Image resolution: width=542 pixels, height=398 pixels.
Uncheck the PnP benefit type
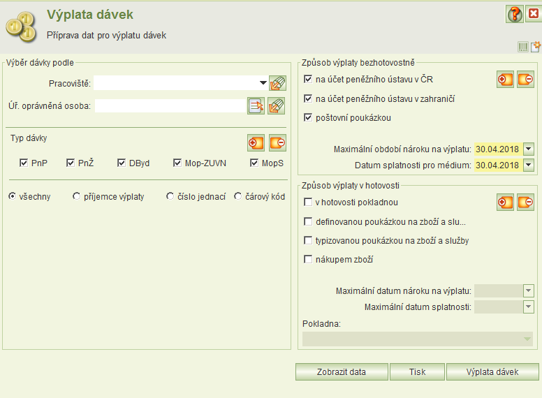[24, 163]
